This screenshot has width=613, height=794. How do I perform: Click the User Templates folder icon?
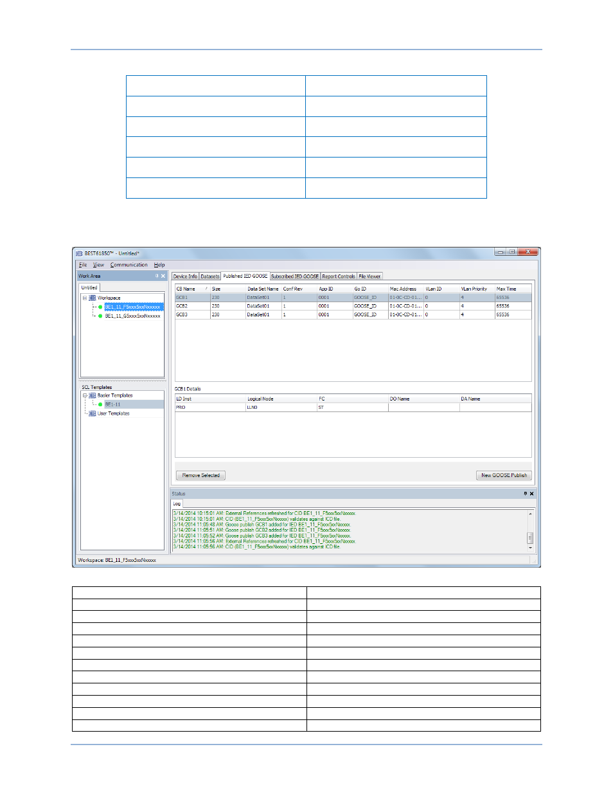(93, 413)
